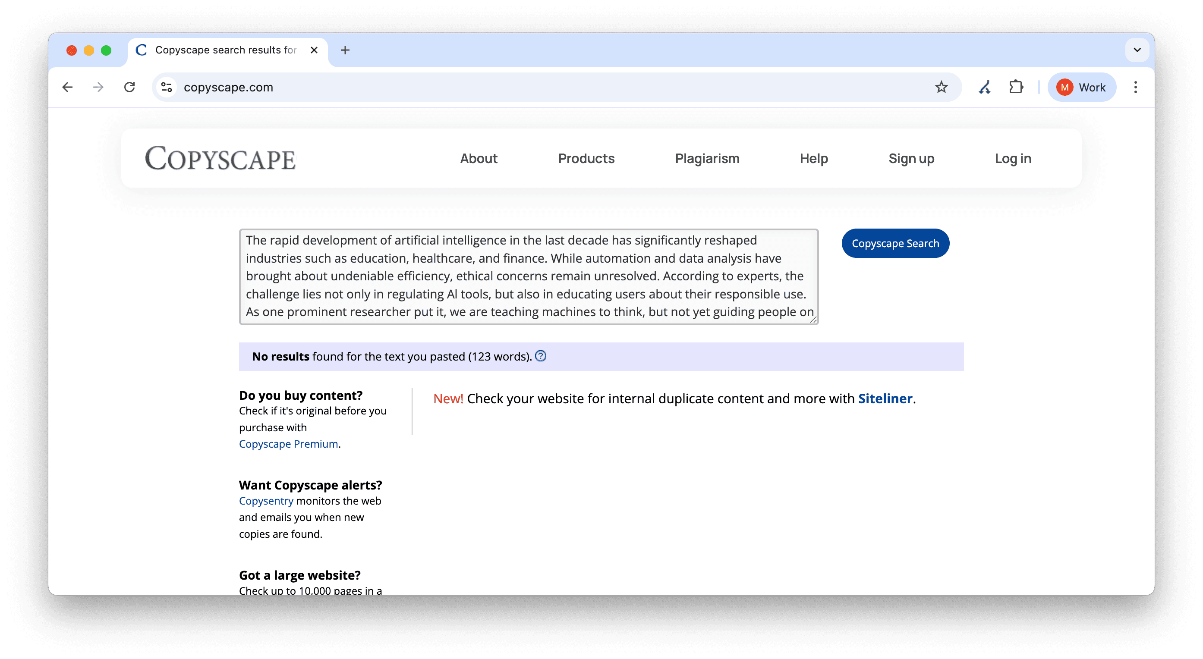Open the Products menu item
Viewport: 1203px width, 659px height.
(586, 159)
